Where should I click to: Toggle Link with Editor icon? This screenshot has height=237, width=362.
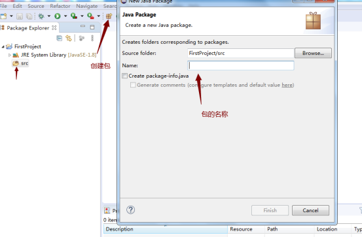coord(69,39)
